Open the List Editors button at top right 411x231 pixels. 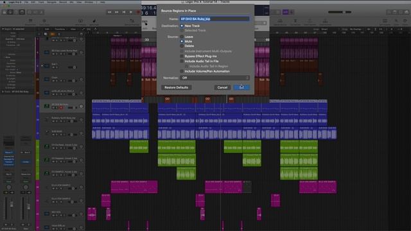point(389,12)
